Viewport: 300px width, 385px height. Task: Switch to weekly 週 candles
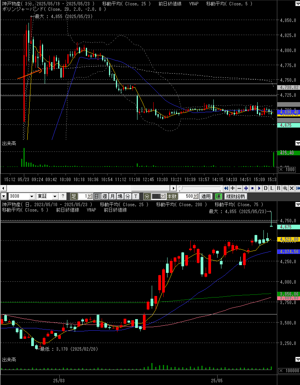coord(105,196)
